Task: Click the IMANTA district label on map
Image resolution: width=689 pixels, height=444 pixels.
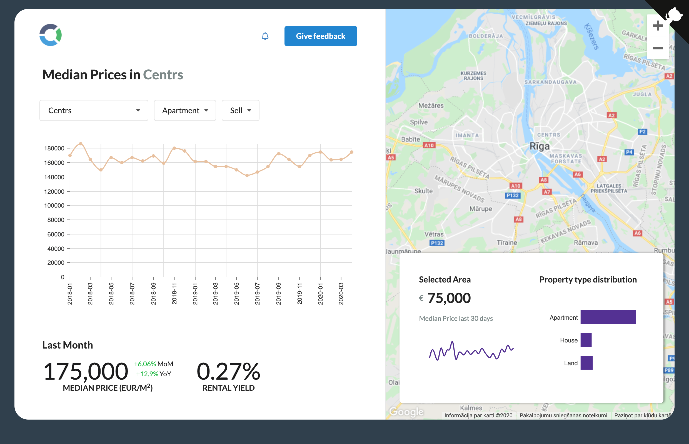Action: [x=467, y=135]
